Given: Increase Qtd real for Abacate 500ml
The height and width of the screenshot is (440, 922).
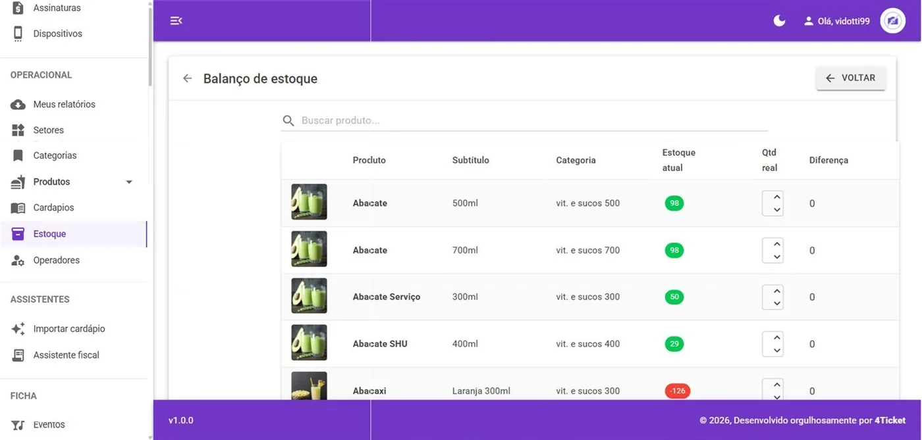Looking at the screenshot, I should pyautogui.click(x=777, y=197).
